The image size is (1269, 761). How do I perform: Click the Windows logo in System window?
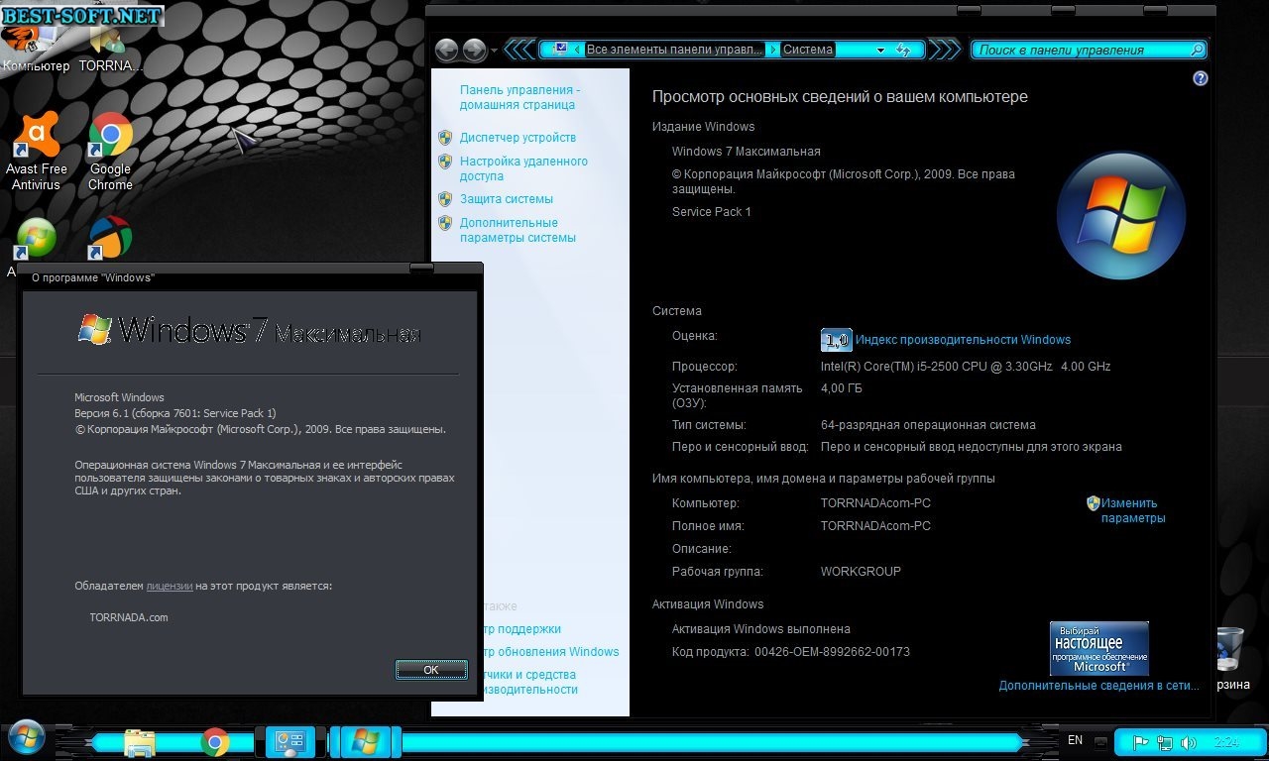(1121, 214)
